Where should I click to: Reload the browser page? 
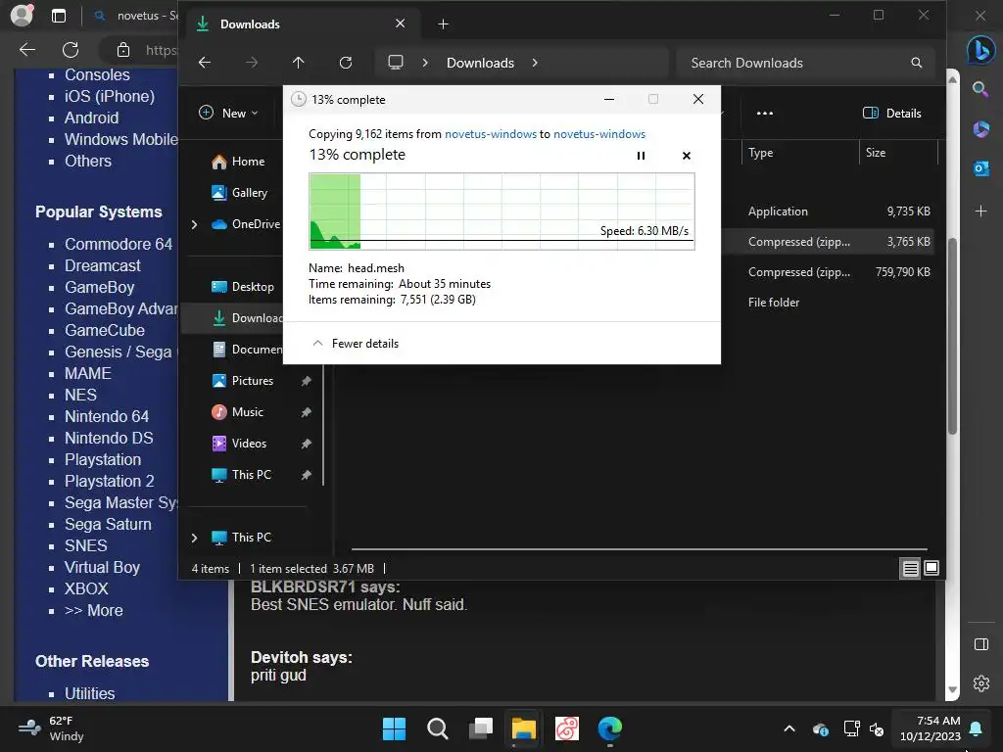pos(71,49)
